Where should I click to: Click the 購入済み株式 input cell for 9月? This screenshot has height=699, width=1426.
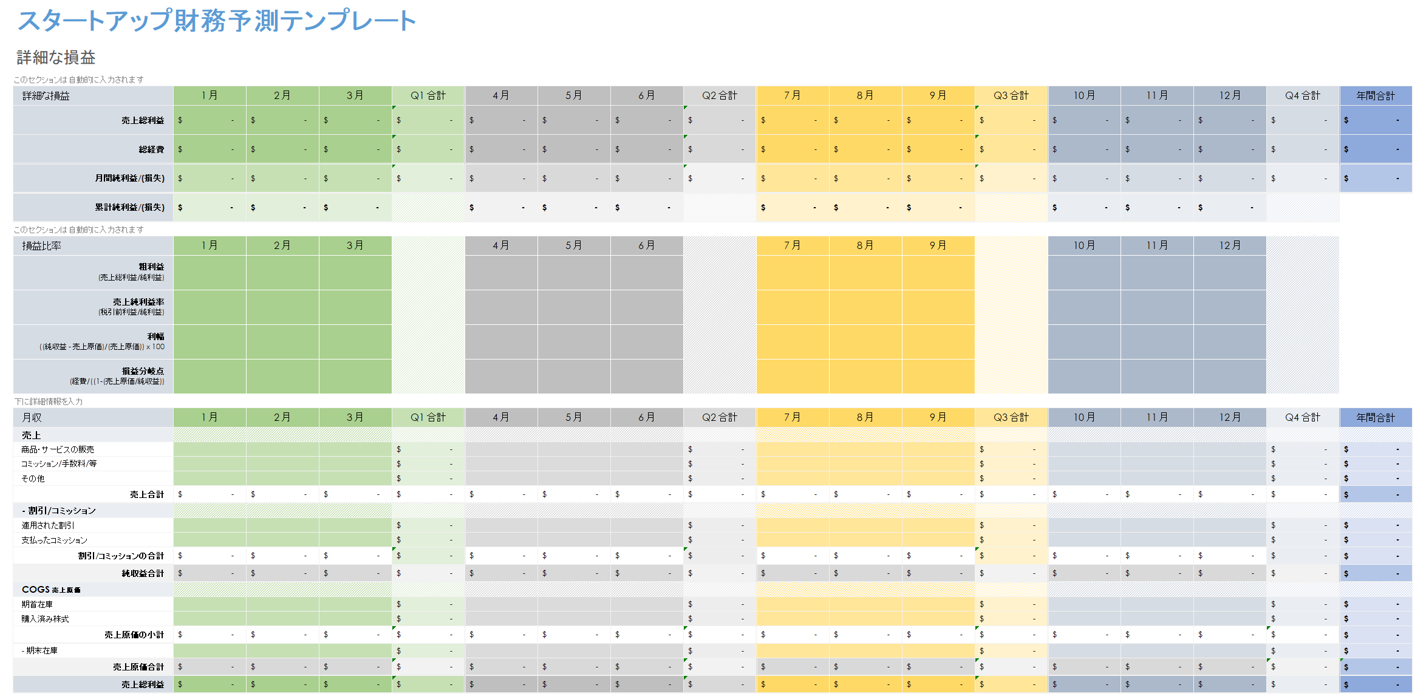click(x=938, y=619)
